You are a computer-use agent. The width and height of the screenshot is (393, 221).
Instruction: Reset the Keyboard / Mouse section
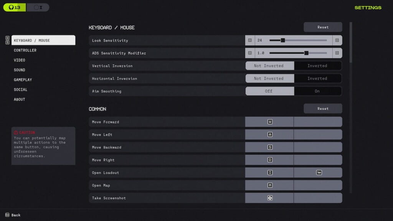click(323, 27)
